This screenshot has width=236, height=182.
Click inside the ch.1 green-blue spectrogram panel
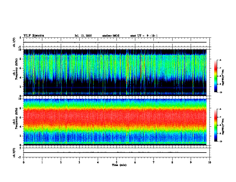(115, 73)
